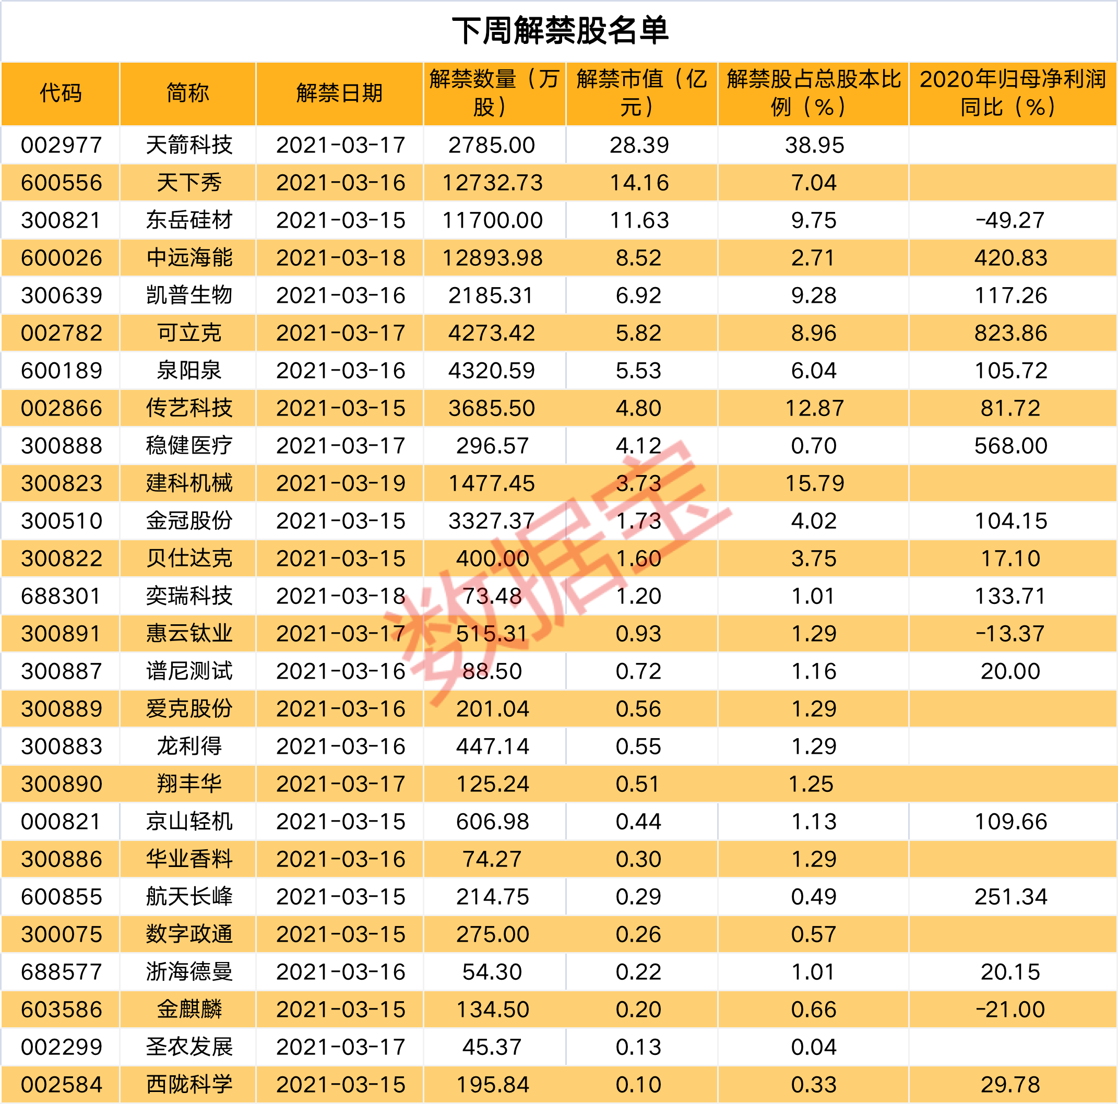1118x1104 pixels.
Task: Click market value 14.16
Action: (639, 182)
